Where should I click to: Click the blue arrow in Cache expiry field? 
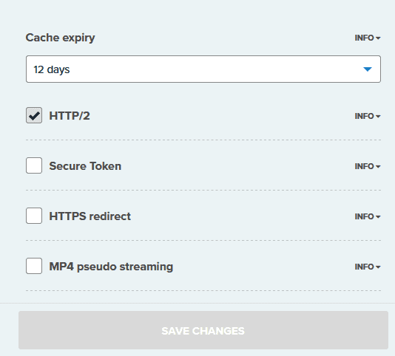pyautogui.click(x=368, y=69)
